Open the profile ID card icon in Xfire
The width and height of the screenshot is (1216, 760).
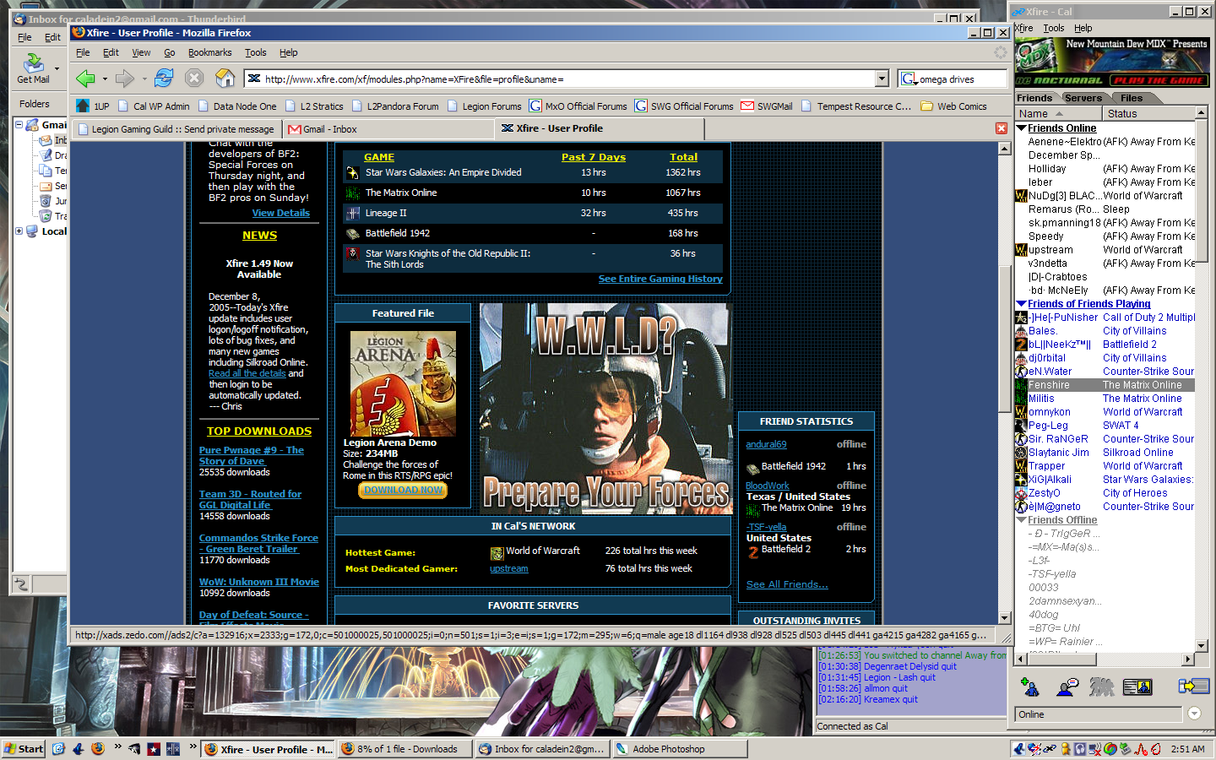pos(1137,687)
